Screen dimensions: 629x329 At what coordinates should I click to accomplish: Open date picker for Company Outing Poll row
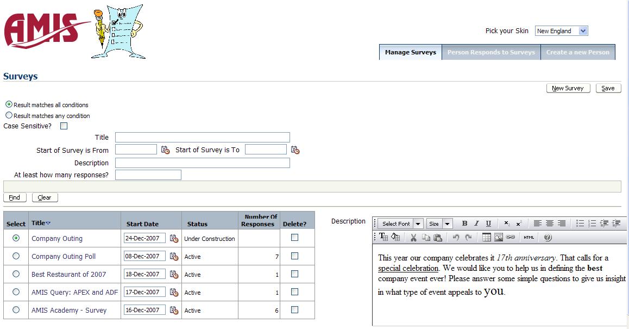[174, 256]
